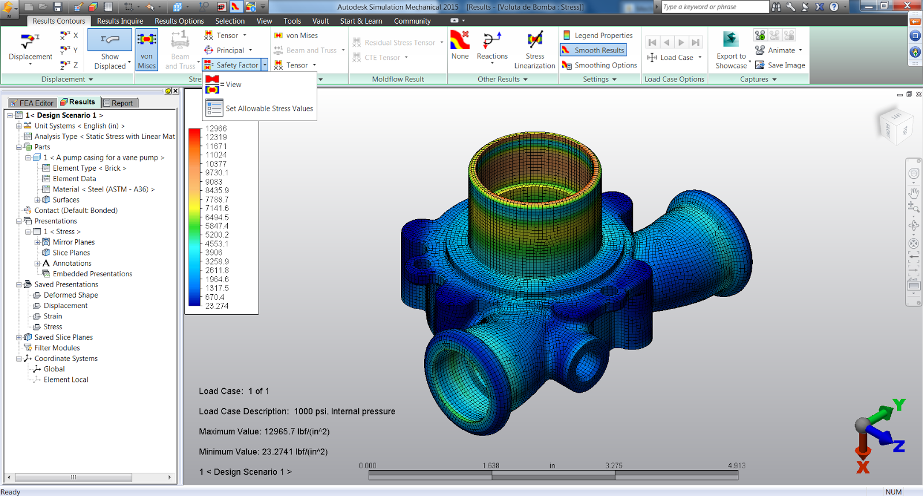Image resolution: width=923 pixels, height=496 pixels.
Task: Click Save Image
Action: point(780,65)
